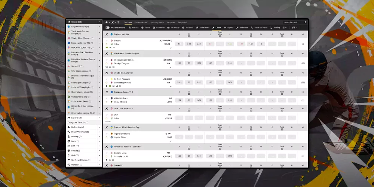Select Gujrat District Cup (1) in sidebar
Screen dimensions: 374x187
(x=81, y=97)
